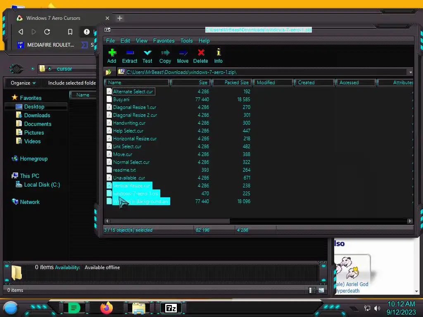The height and width of the screenshot is (317, 423).
Task: Sort by the Name column header
Action: [137, 83]
